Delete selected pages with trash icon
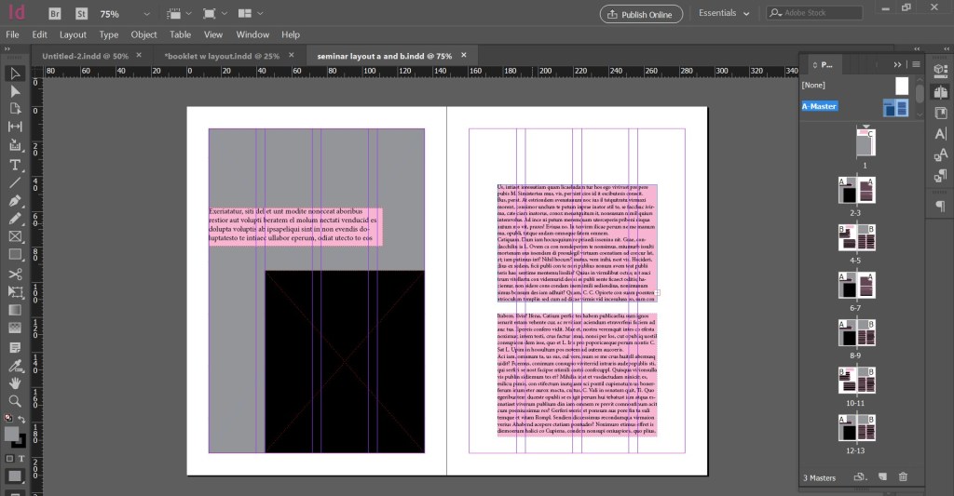 (902, 477)
